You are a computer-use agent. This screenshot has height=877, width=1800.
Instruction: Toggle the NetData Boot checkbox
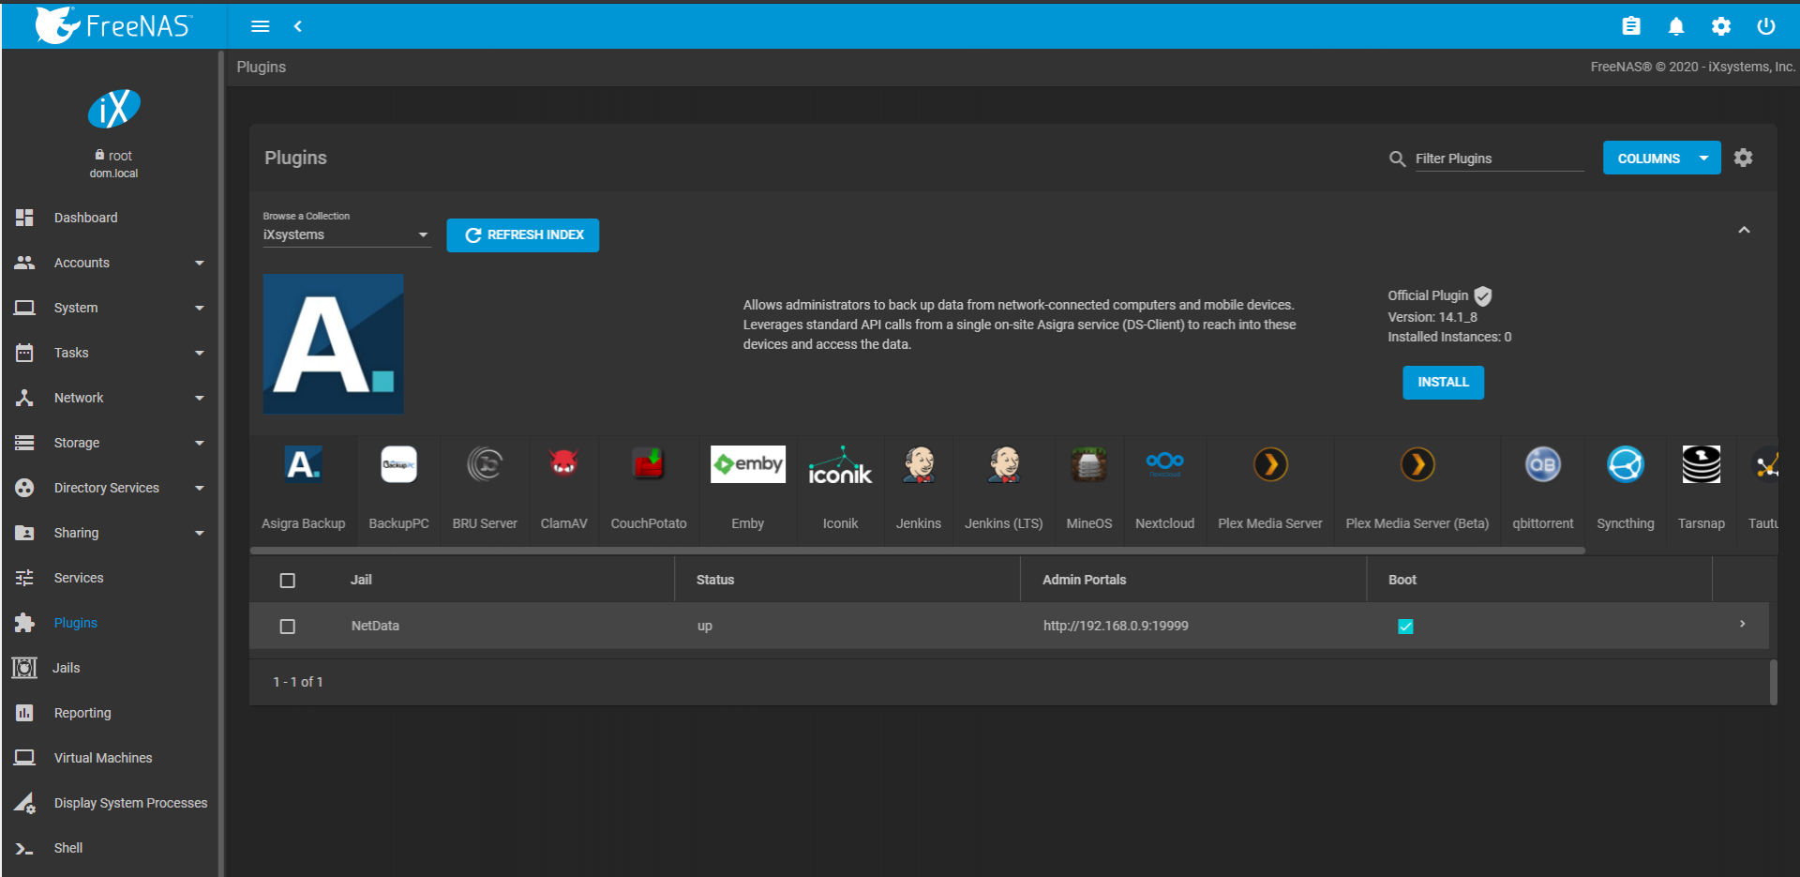pos(1405,627)
